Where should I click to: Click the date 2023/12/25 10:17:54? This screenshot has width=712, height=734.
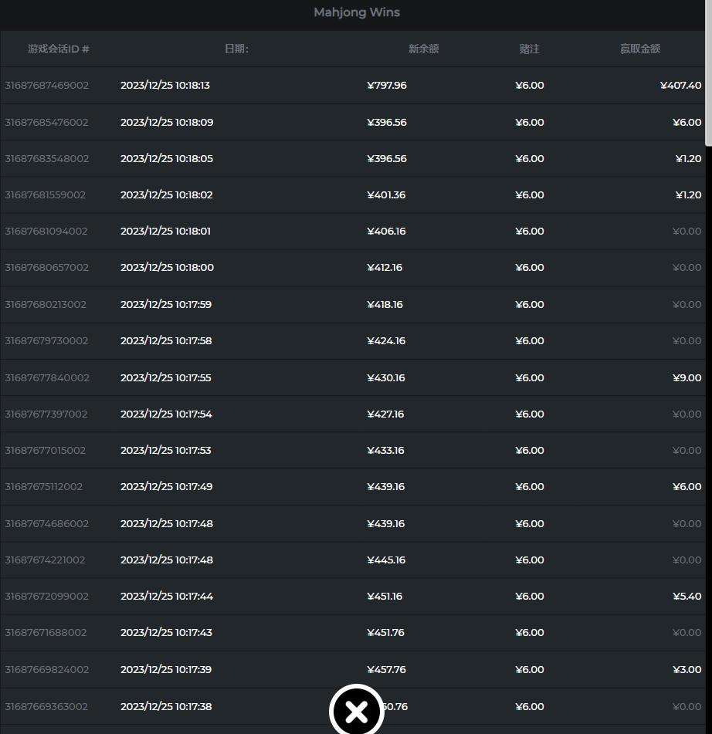point(166,414)
